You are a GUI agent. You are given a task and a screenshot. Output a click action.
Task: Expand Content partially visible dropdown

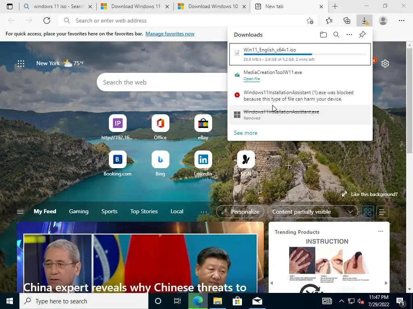click(313, 212)
